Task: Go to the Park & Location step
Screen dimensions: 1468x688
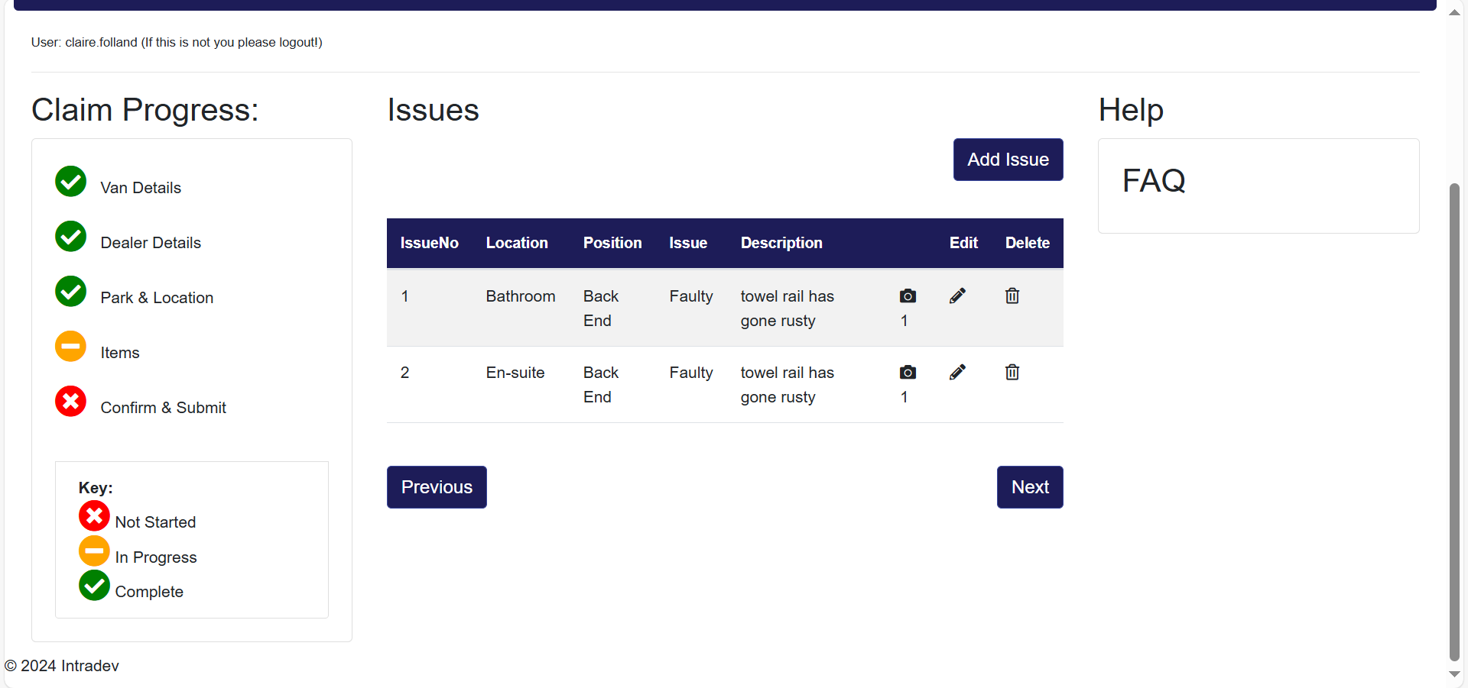Action: click(x=157, y=298)
